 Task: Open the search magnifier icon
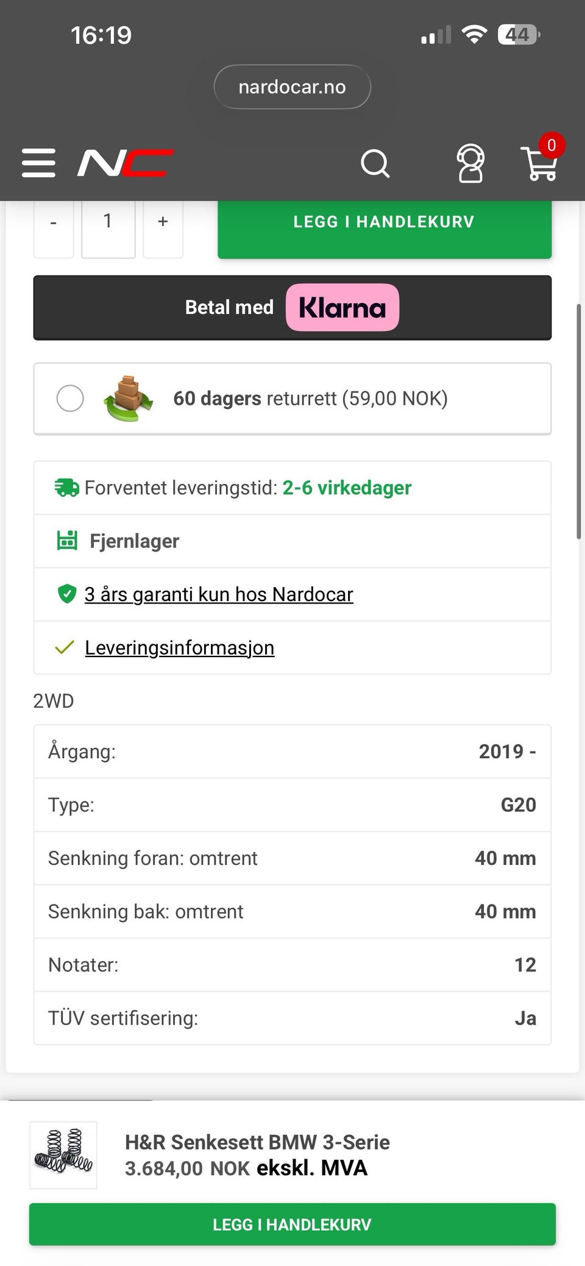375,163
